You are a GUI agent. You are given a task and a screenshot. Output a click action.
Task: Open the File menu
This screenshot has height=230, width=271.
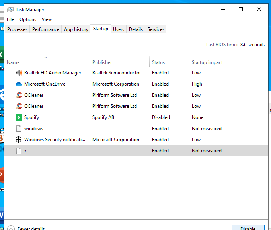coord(10,19)
